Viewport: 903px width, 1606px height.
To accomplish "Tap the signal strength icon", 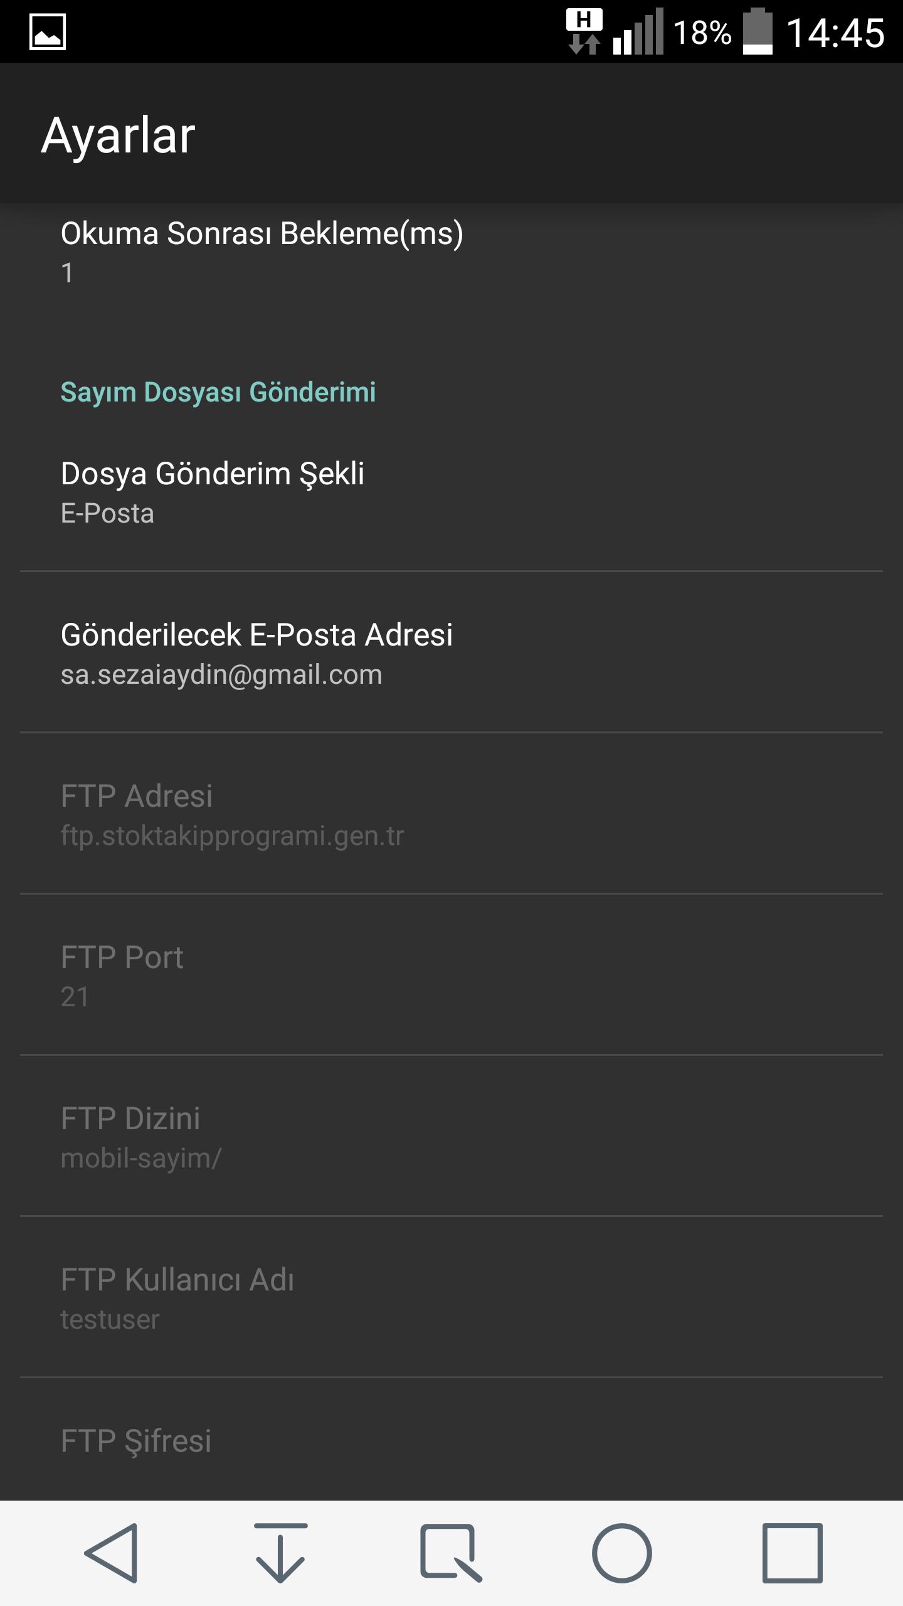I will point(638,32).
